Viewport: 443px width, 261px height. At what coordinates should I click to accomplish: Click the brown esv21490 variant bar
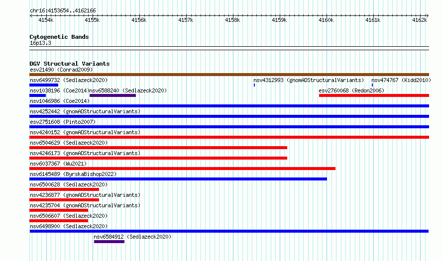(x=229, y=75)
